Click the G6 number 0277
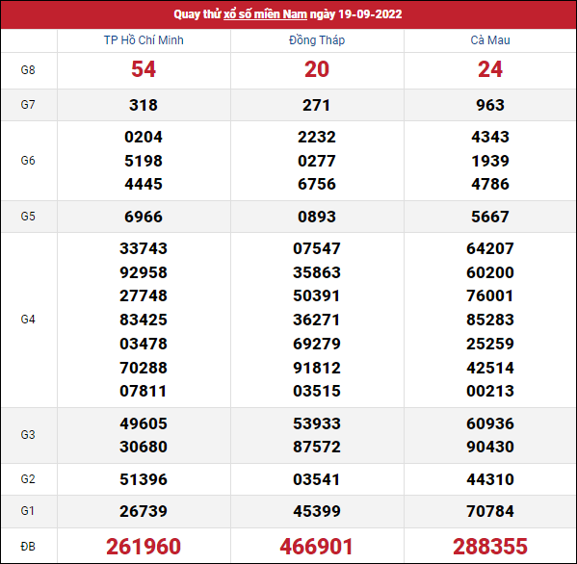 tap(317, 161)
